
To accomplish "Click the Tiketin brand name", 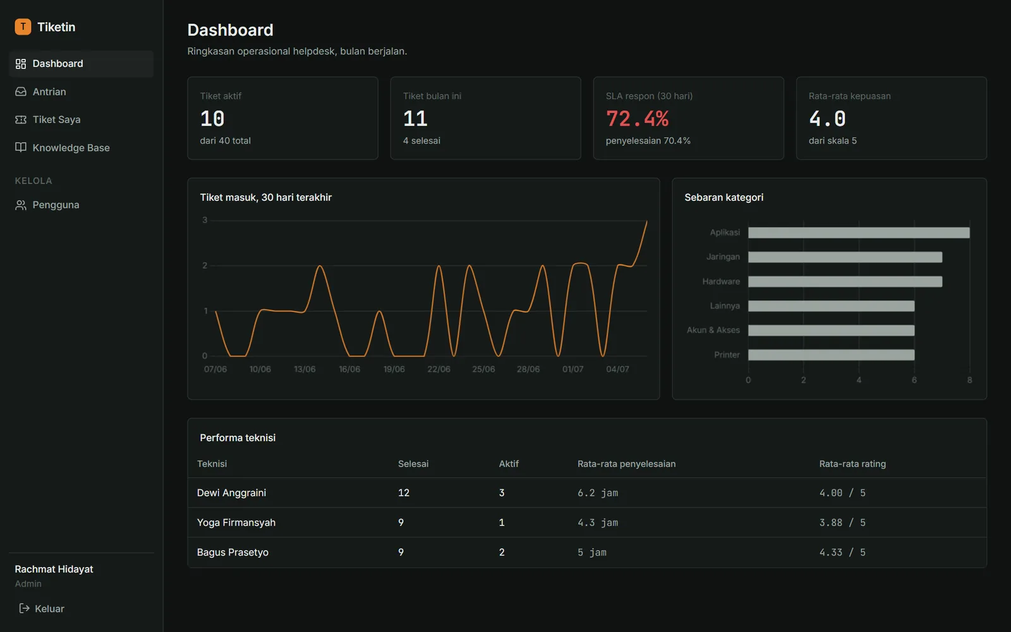I will pos(56,27).
